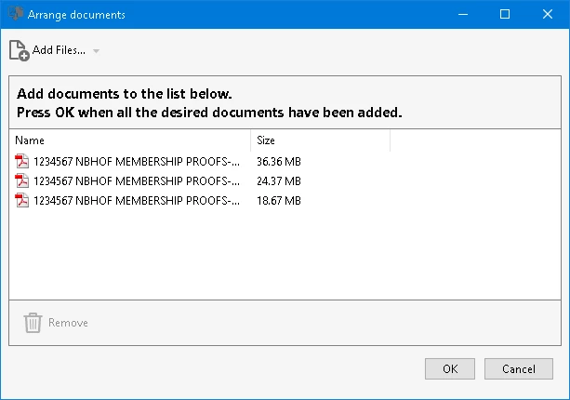Click the 36.36 MB size cell

tap(279, 162)
